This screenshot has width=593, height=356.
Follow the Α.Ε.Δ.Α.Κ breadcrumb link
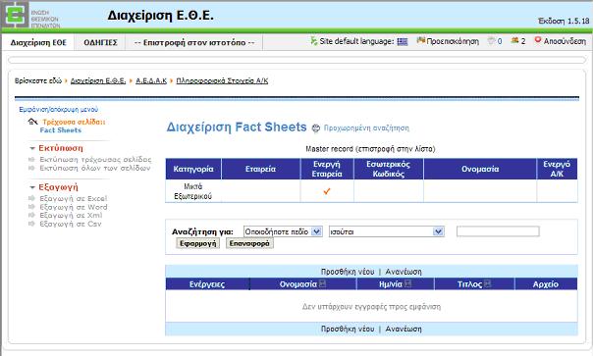(x=151, y=80)
